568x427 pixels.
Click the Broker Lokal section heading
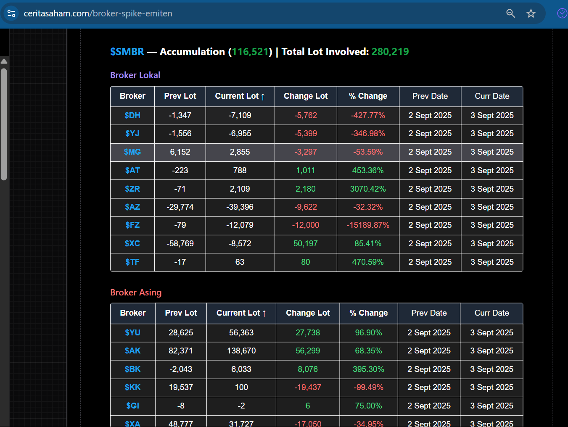click(135, 75)
